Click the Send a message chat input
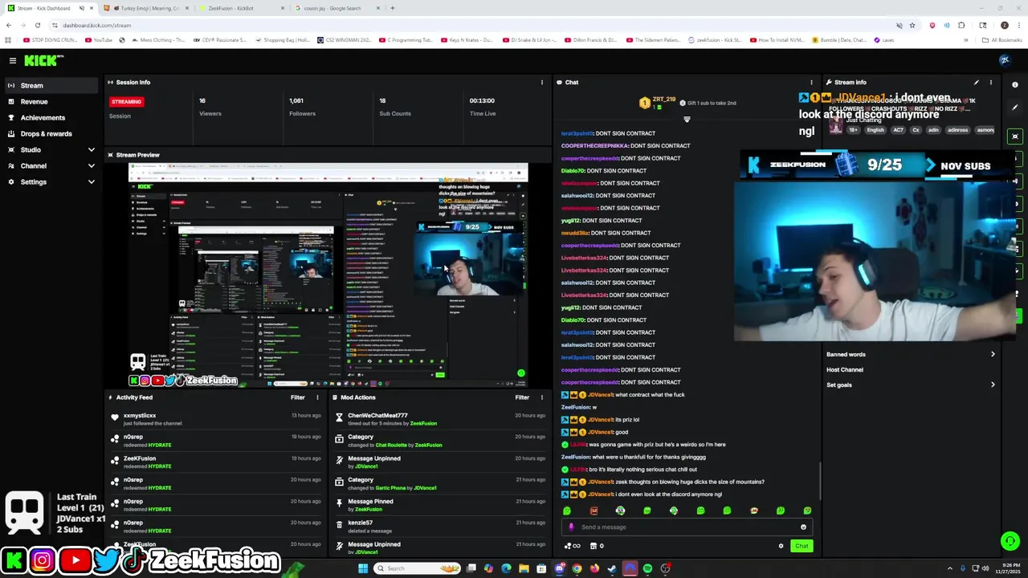The image size is (1028, 578). tap(687, 527)
